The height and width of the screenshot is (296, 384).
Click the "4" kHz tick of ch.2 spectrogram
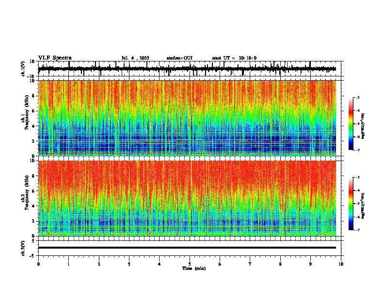pos(33,206)
